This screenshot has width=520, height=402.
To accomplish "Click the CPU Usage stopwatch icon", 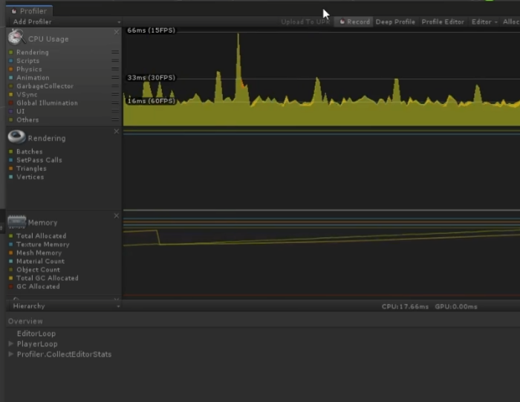I will tap(16, 37).
